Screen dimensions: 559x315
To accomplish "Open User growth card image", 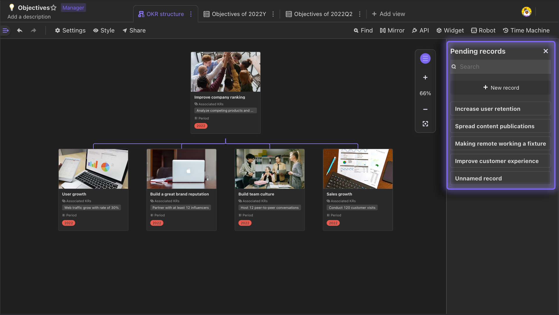I will (x=93, y=169).
